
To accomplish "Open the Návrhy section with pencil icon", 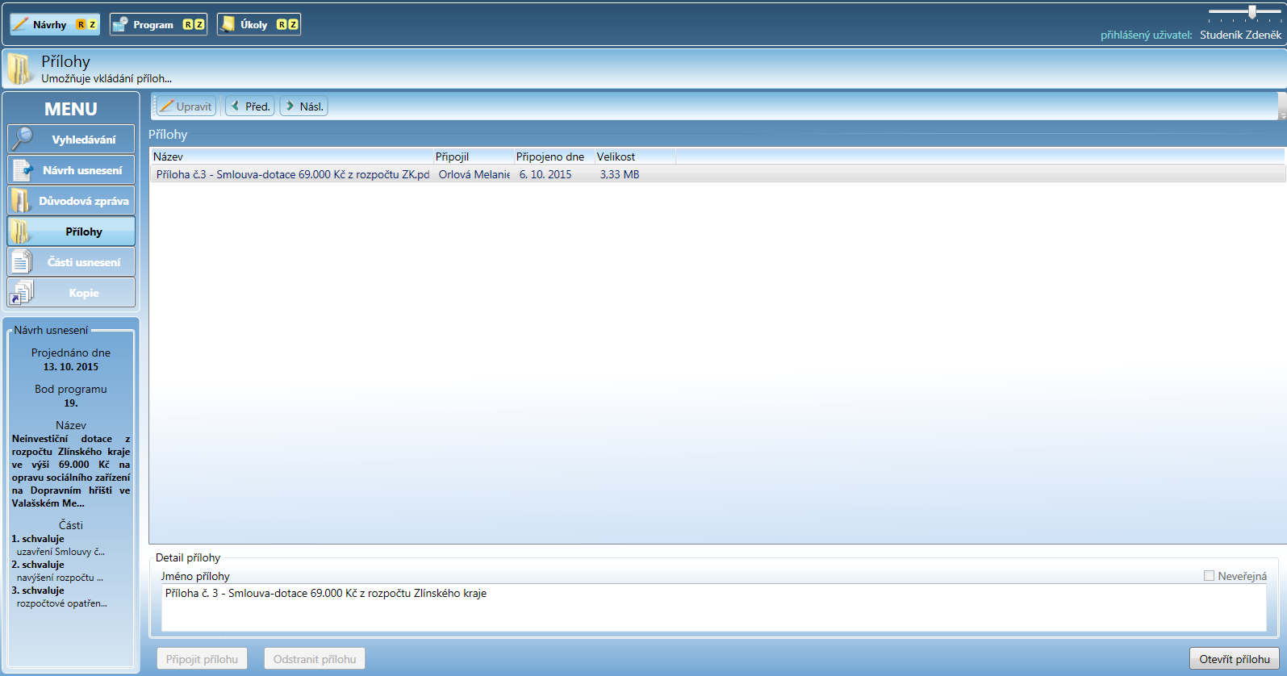I will coord(55,24).
